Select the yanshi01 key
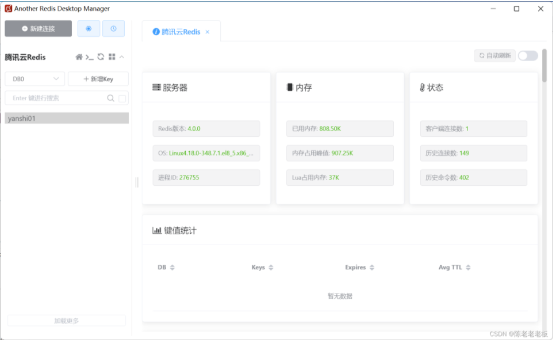The height and width of the screenshot is (354, 556). [67, 118]
